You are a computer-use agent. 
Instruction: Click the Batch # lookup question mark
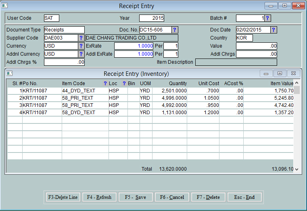tap(268, 18)
